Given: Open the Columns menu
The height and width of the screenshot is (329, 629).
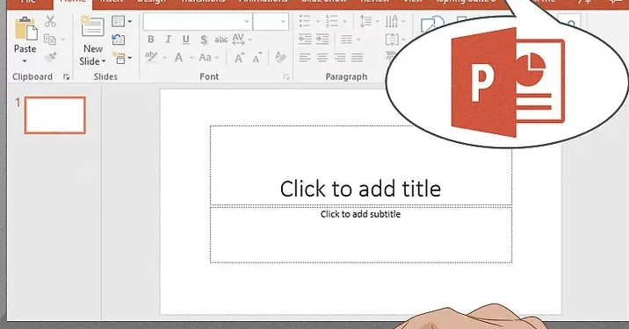Looking at the screenshot, I should (x=351, y=39).
